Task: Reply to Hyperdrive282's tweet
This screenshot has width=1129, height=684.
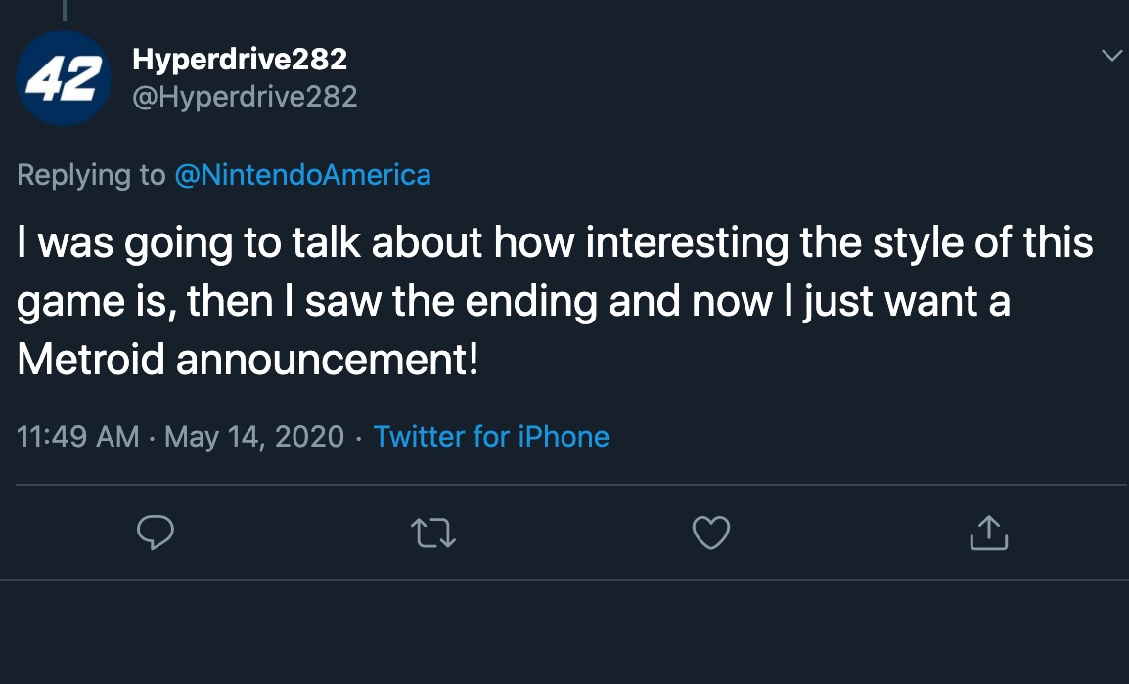Action: coord(156,533)
